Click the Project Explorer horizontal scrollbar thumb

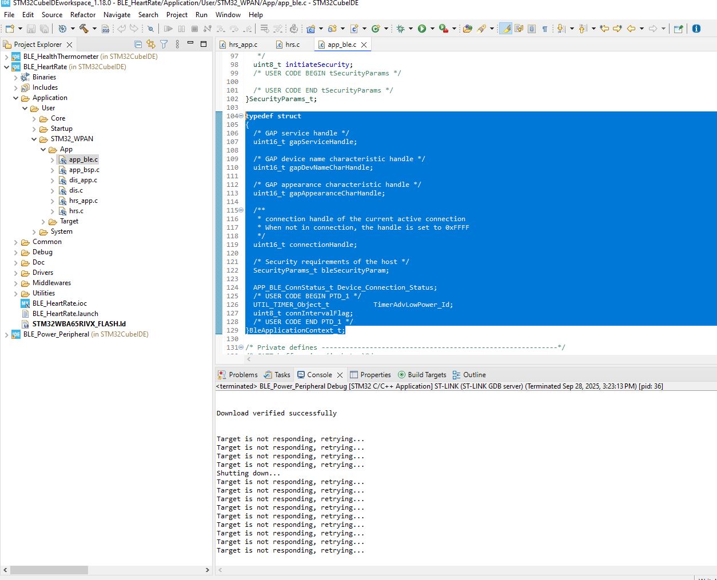(x=49, y=570)
